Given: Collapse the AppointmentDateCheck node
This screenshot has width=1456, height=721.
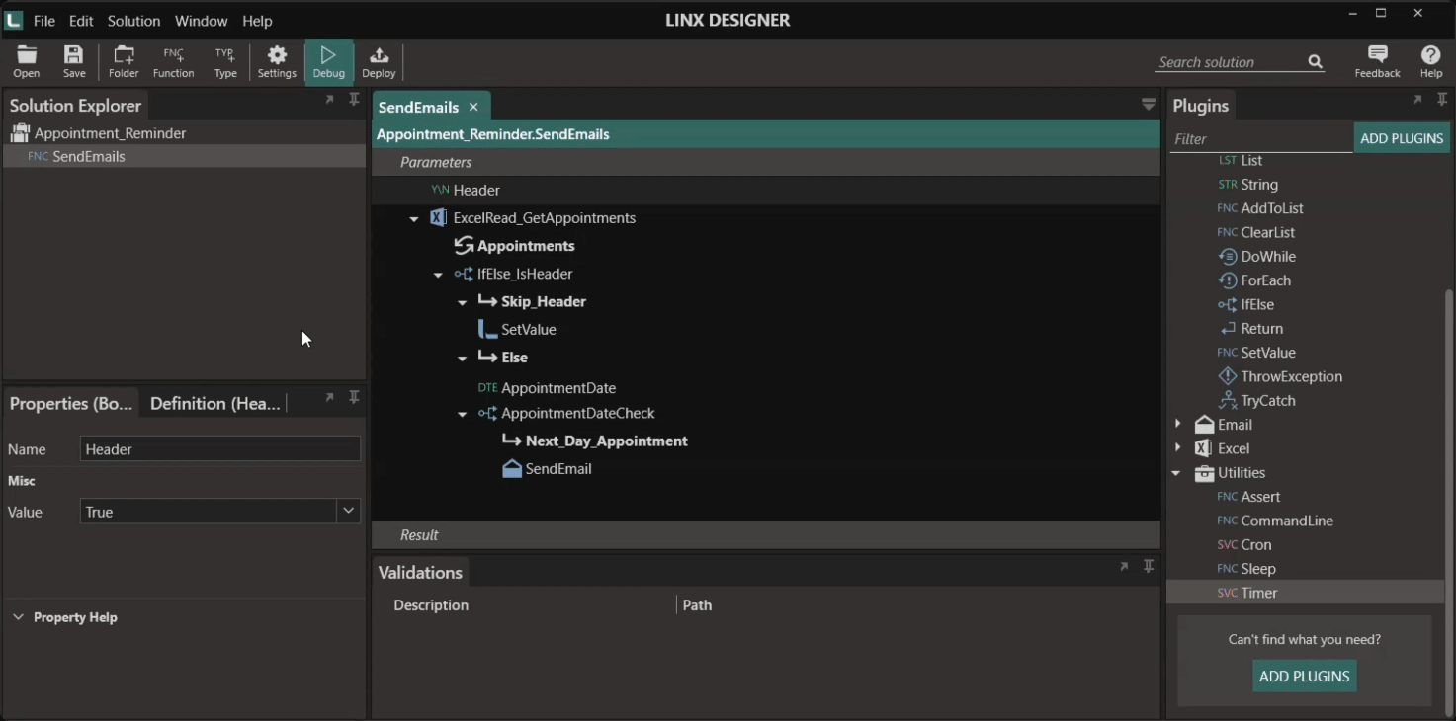Looking at the screenshot, I should [462, 414].
